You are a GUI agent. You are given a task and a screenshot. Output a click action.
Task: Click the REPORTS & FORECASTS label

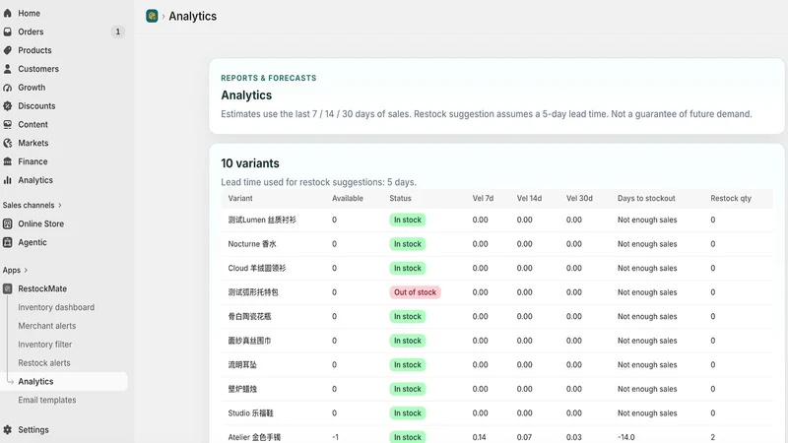tap(268, 78)
